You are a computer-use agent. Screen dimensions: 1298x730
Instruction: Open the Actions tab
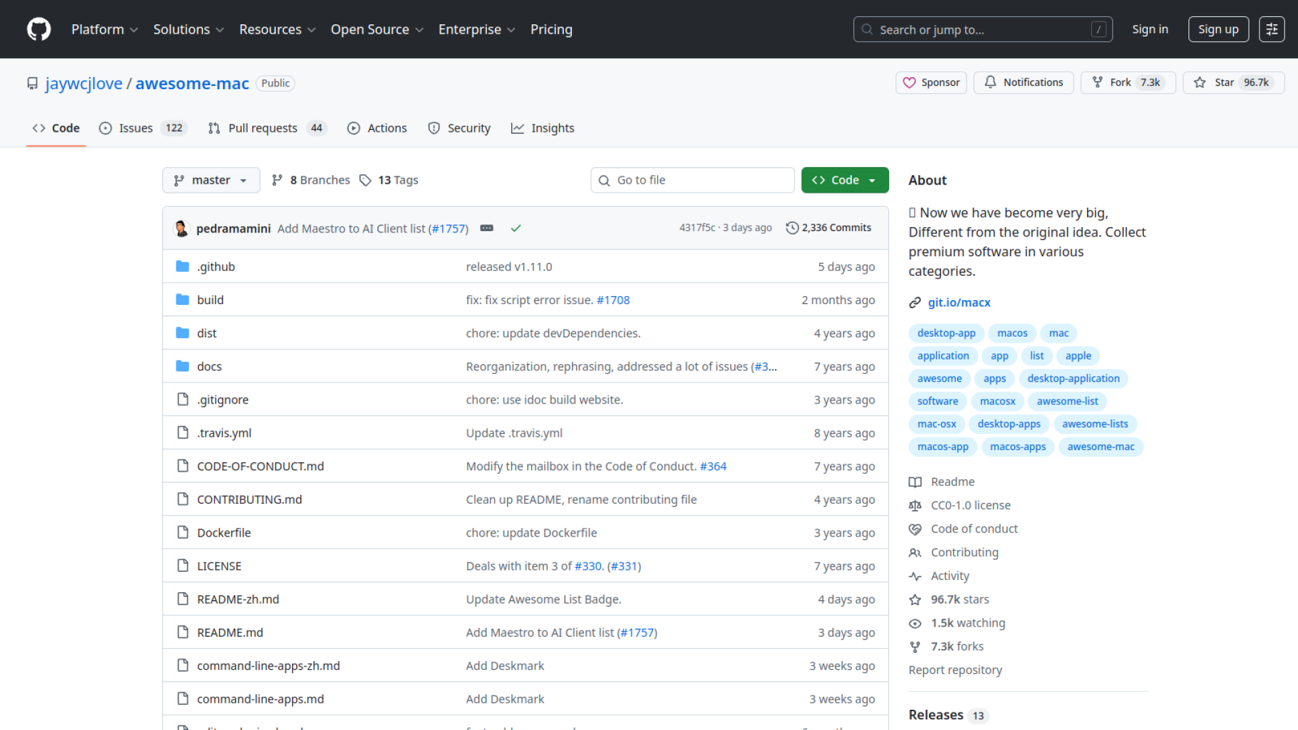(377, 128)
